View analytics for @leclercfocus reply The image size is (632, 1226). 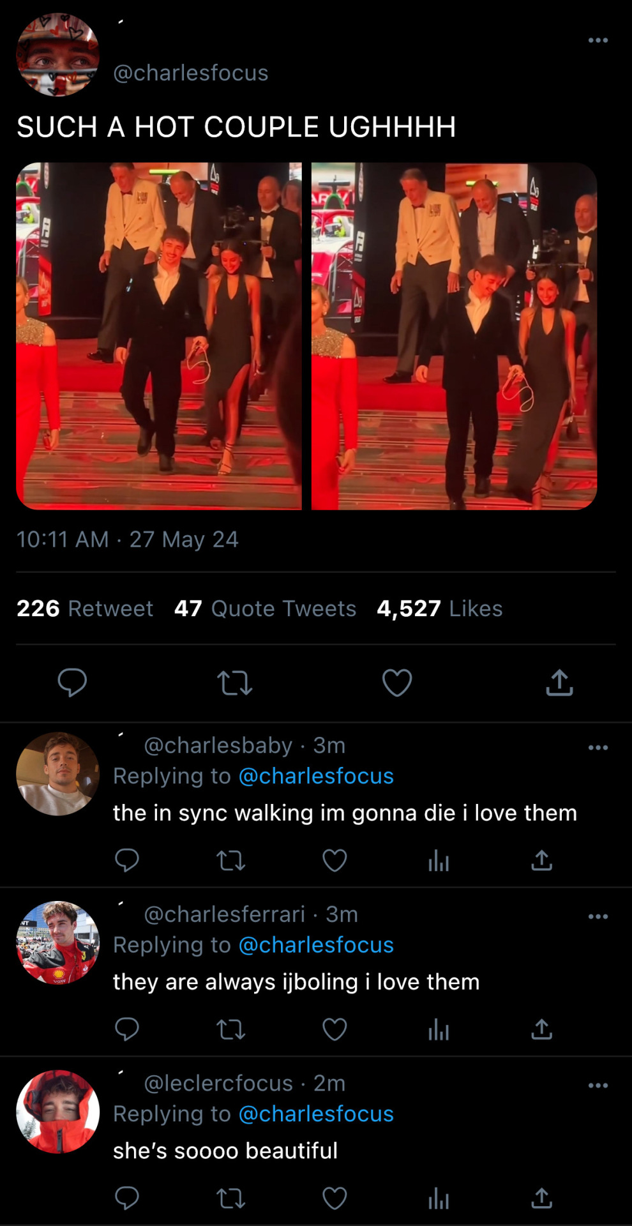(439, 1199)
